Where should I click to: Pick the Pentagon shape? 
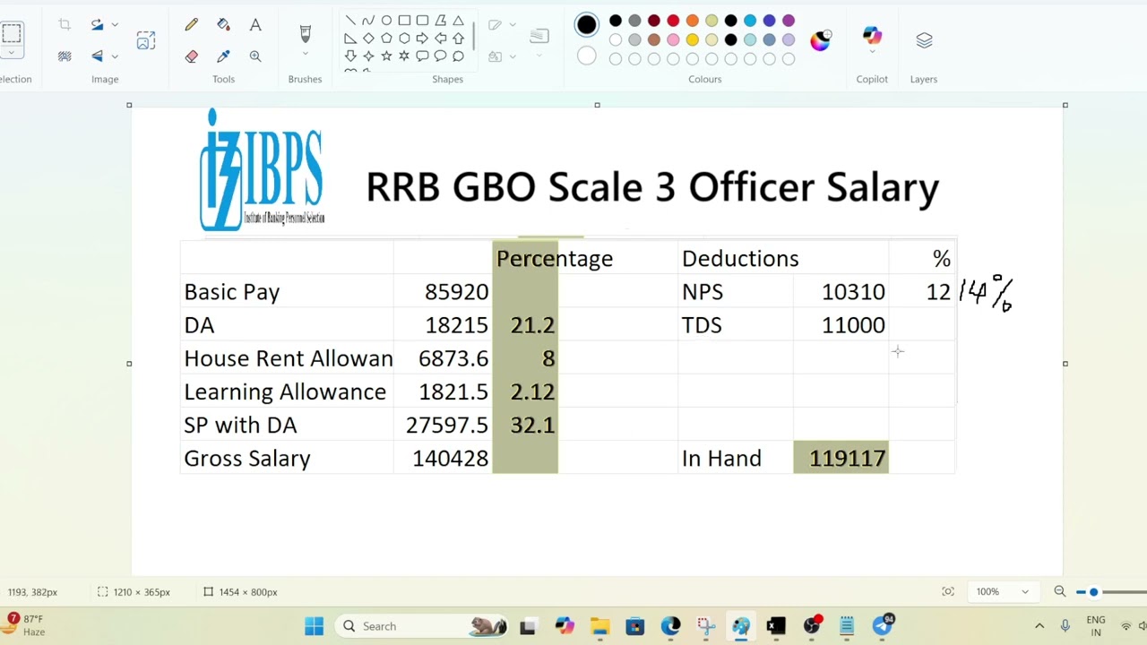[x=386, y=39]
